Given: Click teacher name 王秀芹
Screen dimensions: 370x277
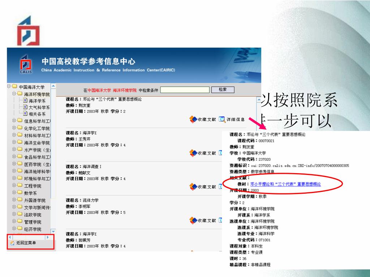Looking at the screenshot, I should coord(84,139).
